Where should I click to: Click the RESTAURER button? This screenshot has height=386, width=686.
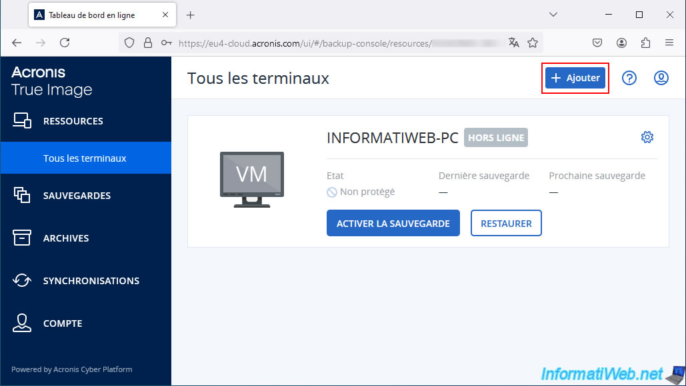506,223
